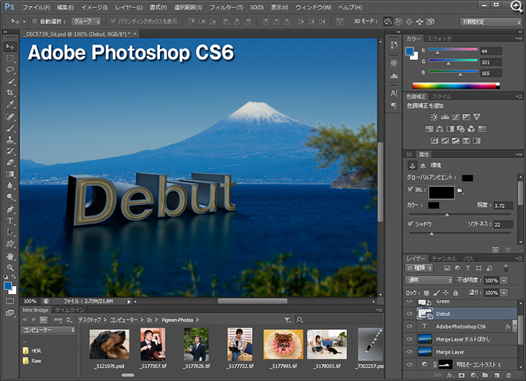Viewport: 526px width, 381px height.
Task: Click デスクトップ in Mini Bridge path
Action: [x=89, y=320]
